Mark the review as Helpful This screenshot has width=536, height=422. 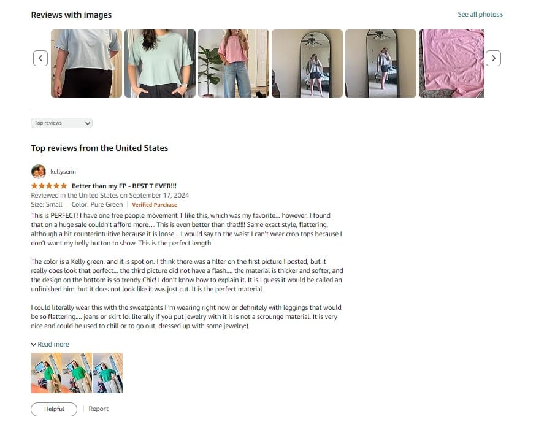54,409
